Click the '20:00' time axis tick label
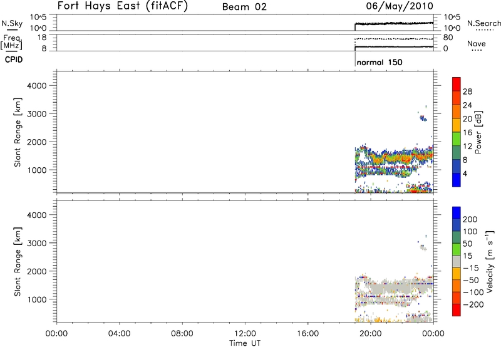This screenshot has height=347, width=501. pyautogui.click(x=371, y=334)
